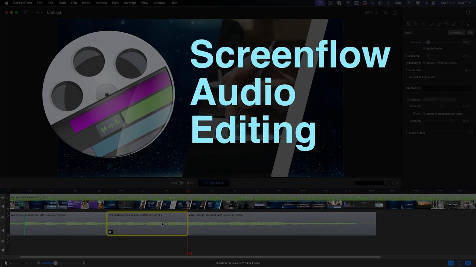Open the Text properties tab icon
This screenshot has height=267, width=476.
point(461,24)
